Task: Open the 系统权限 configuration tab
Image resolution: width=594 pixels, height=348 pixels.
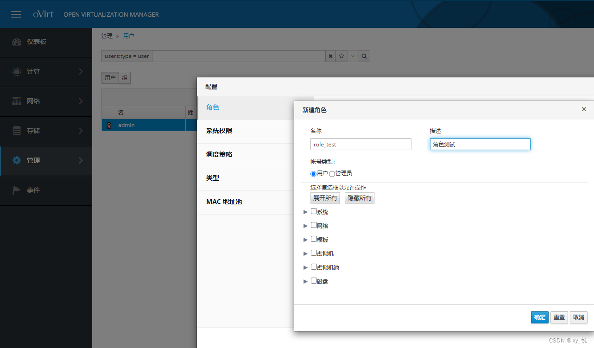Action: click(x=219, y=131)
